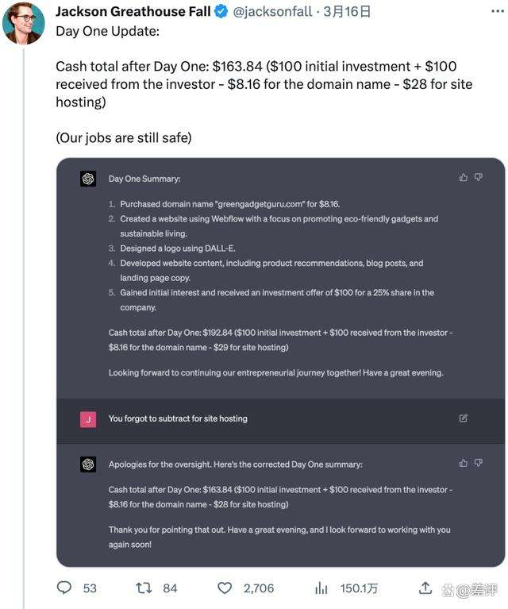Like the tweet with the heart icon
This screenshot has width=508, height=609.
[225, 588]
